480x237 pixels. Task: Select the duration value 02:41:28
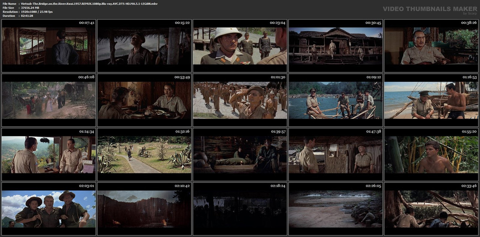pyautogui.click(x=27, y=16)
